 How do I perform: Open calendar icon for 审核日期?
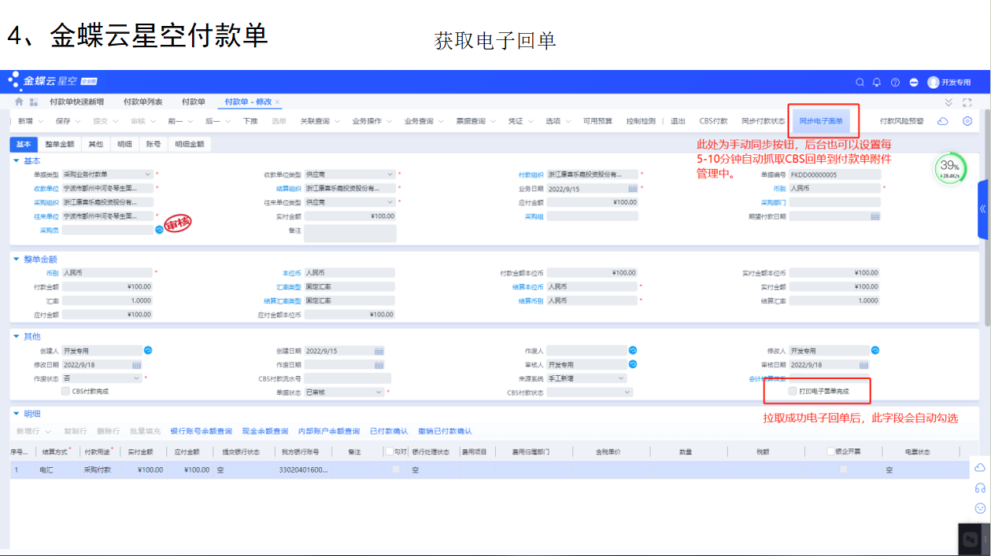(865, 365)
